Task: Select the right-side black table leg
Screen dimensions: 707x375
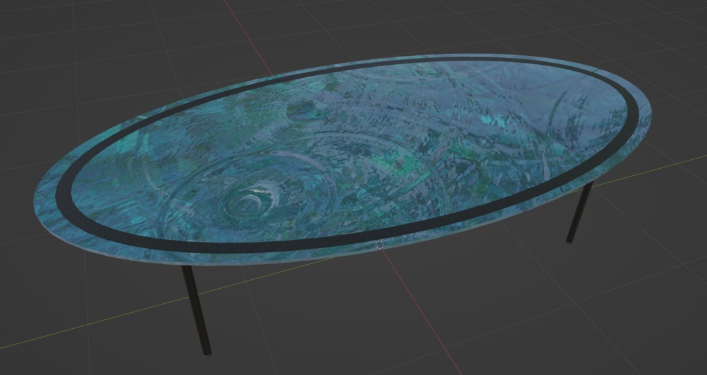Action: [x=579, y=213]
